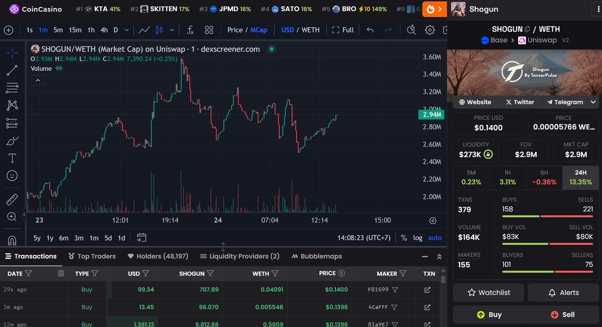Collapse the left drawing toolbar
This screenshot has height=327, width=602.
24,215
